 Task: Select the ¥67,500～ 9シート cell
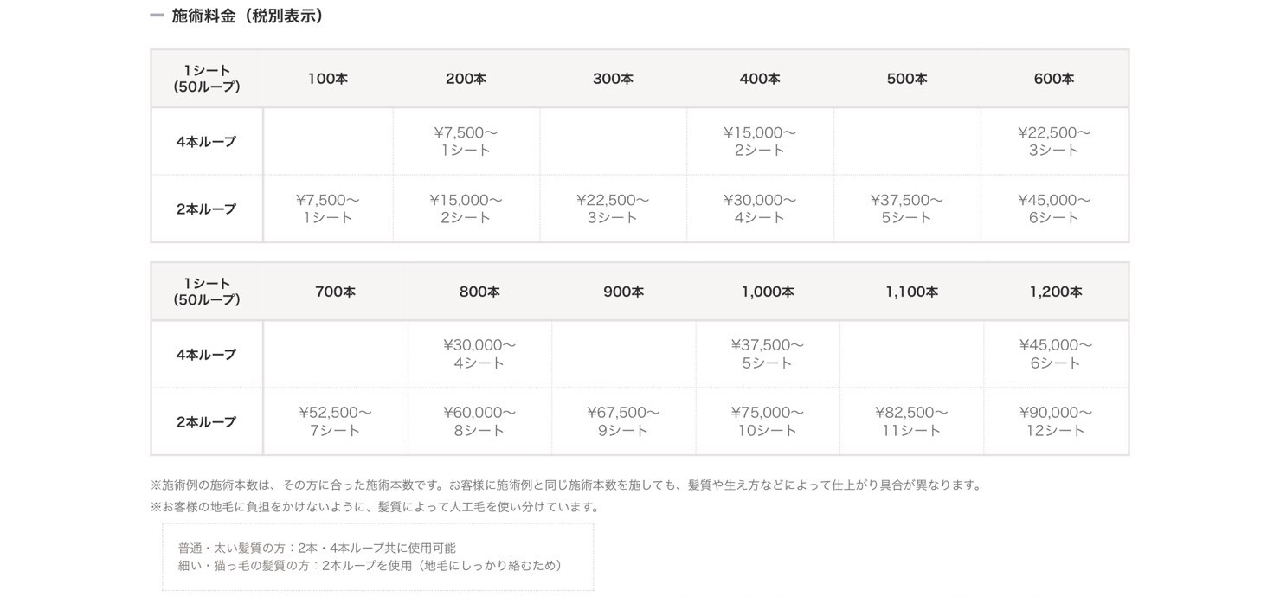click(x=623, y=421)
